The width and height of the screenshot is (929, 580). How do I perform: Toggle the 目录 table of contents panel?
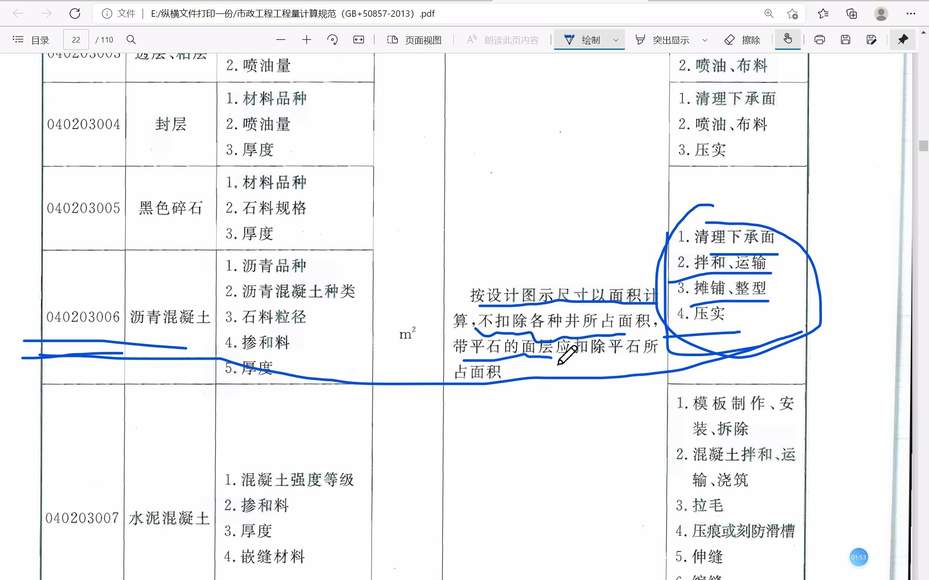pyautogui.click(x=31, y=40)
